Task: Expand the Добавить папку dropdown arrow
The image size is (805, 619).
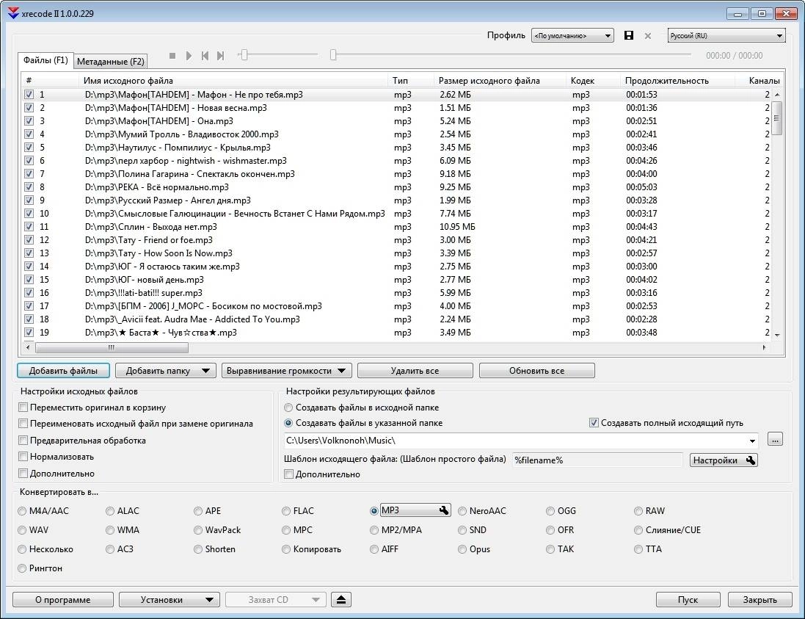Action: [205, 371]
